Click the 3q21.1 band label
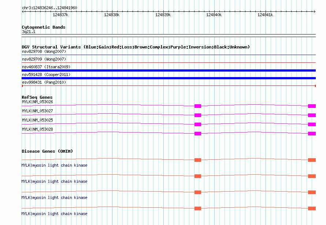 tap(29, 32)
